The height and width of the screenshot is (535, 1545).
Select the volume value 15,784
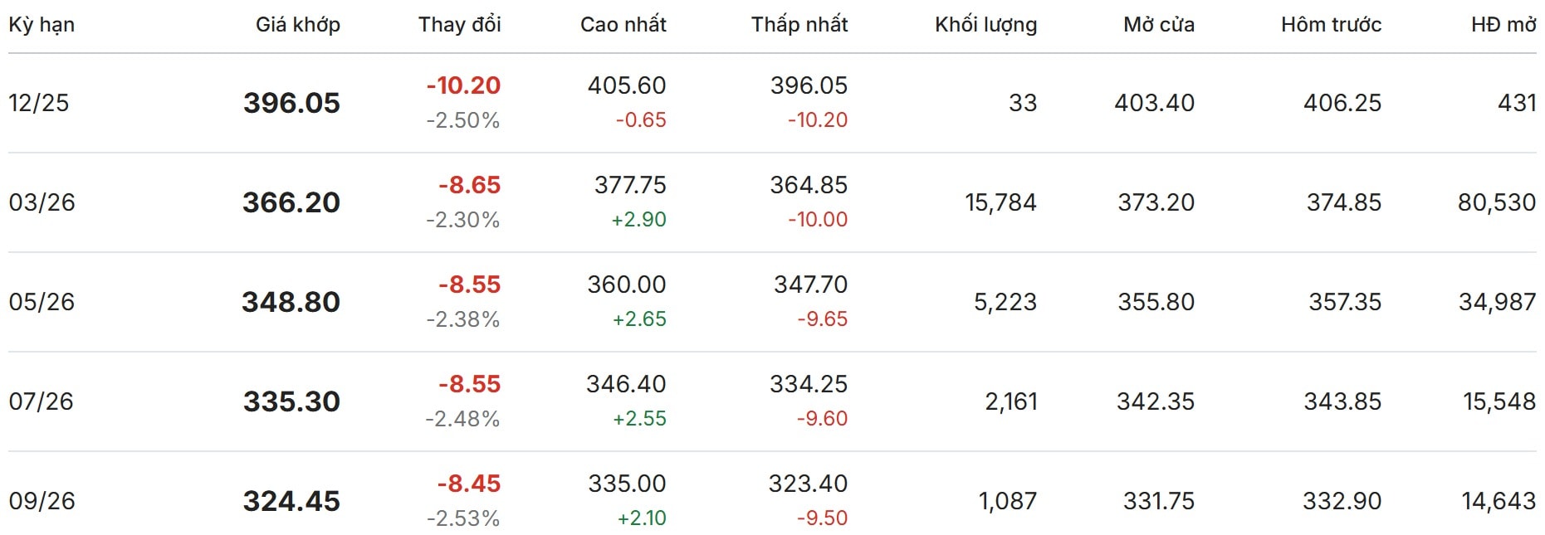(x=1000, y=202)
